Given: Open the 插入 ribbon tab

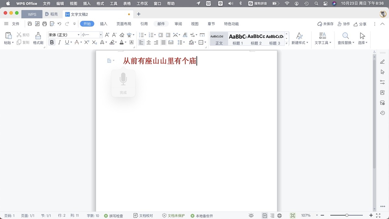Looking at the screenshot, I should [x=103, y=24].
